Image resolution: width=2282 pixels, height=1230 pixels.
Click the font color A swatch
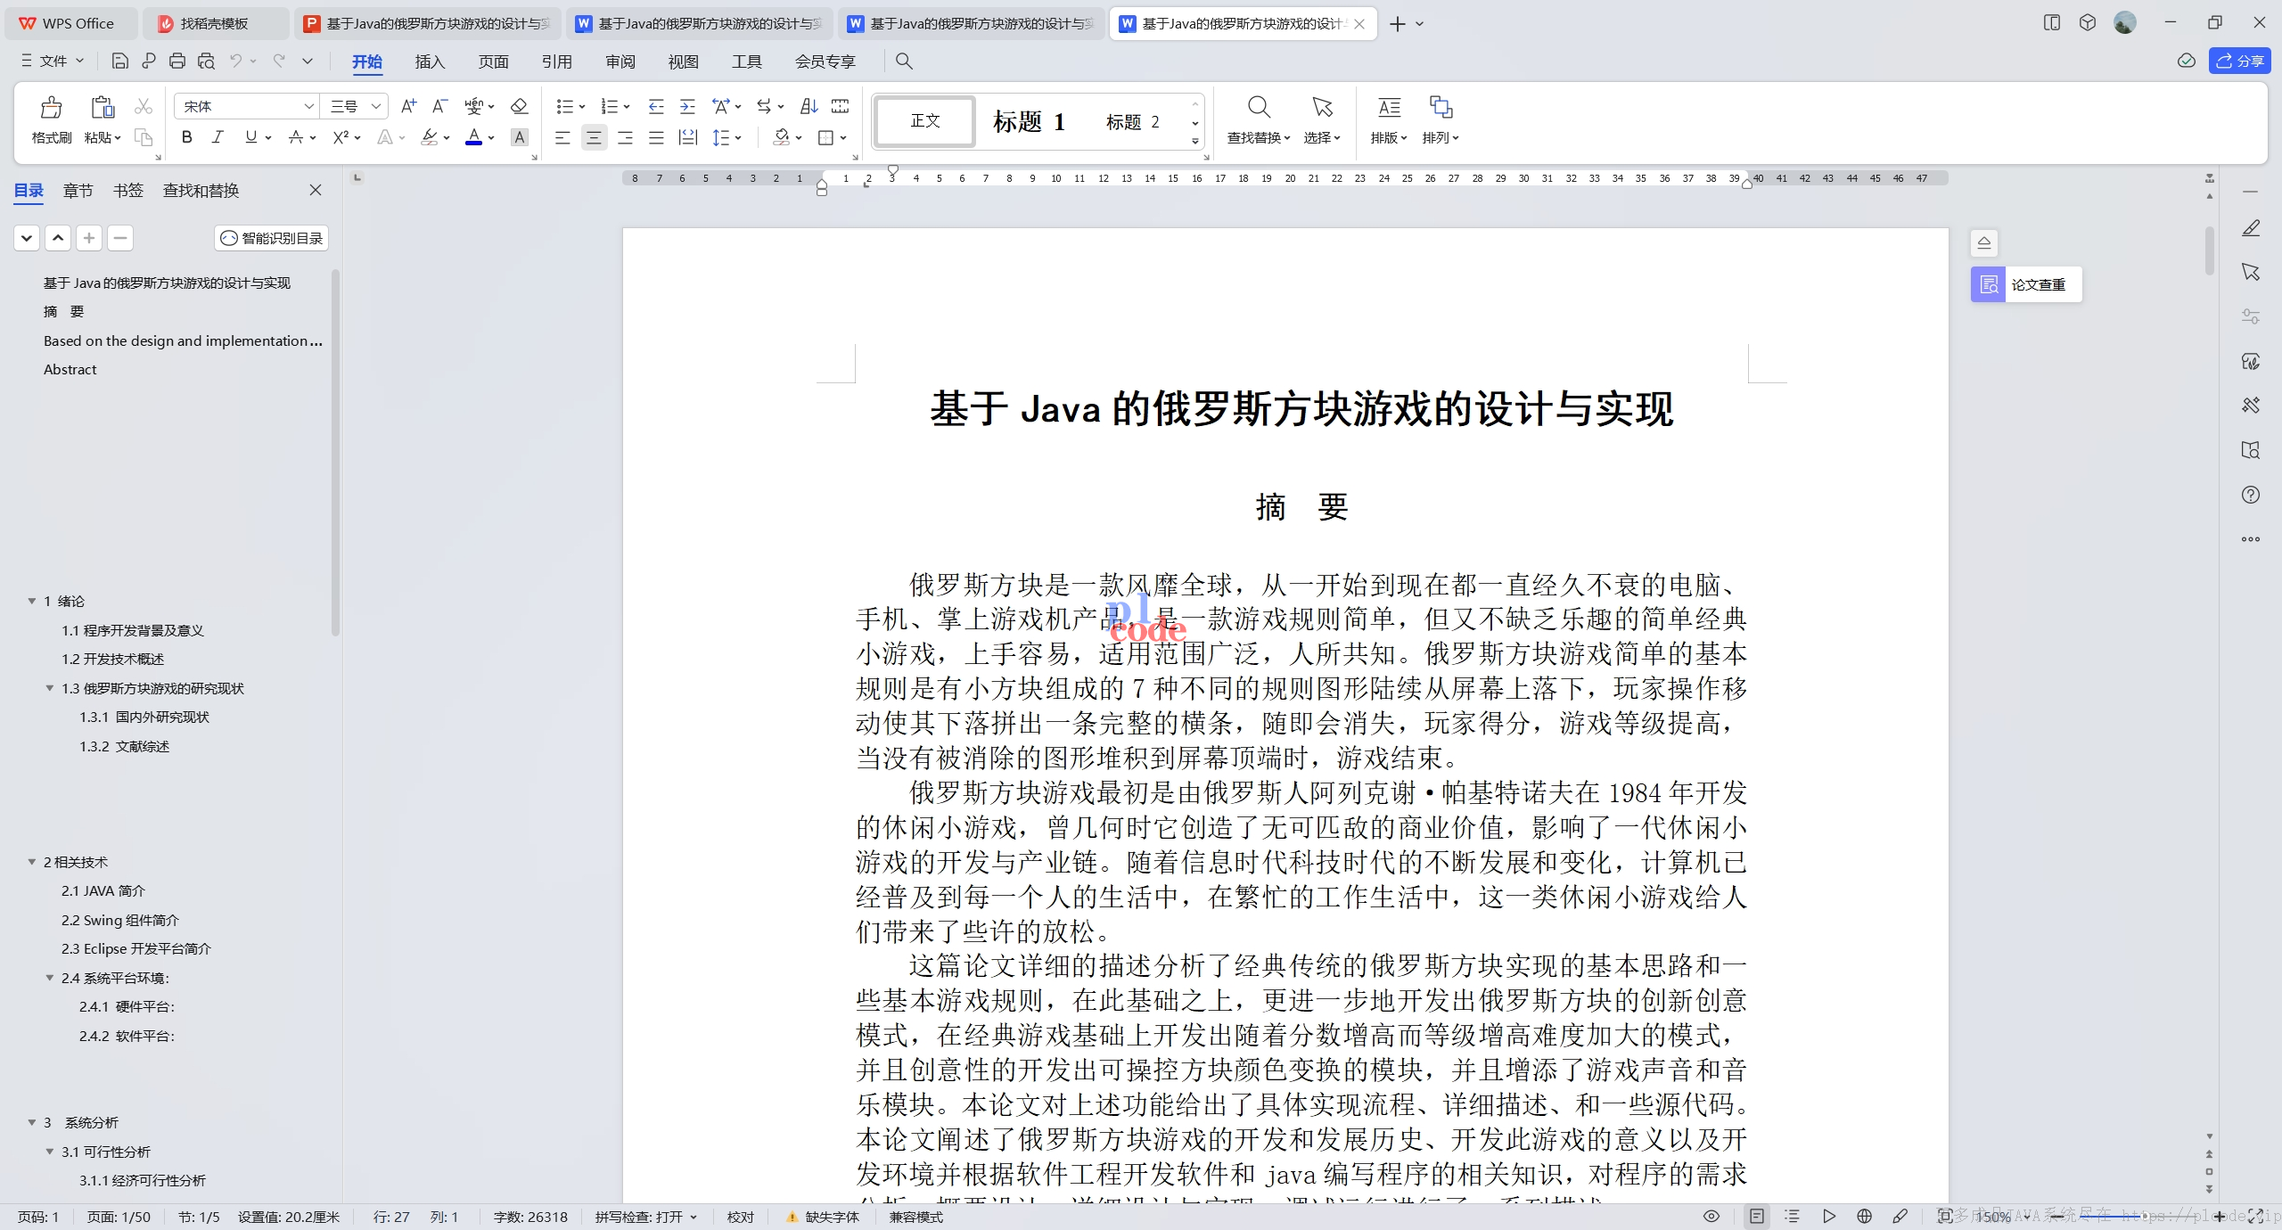[x=473, y=137]
